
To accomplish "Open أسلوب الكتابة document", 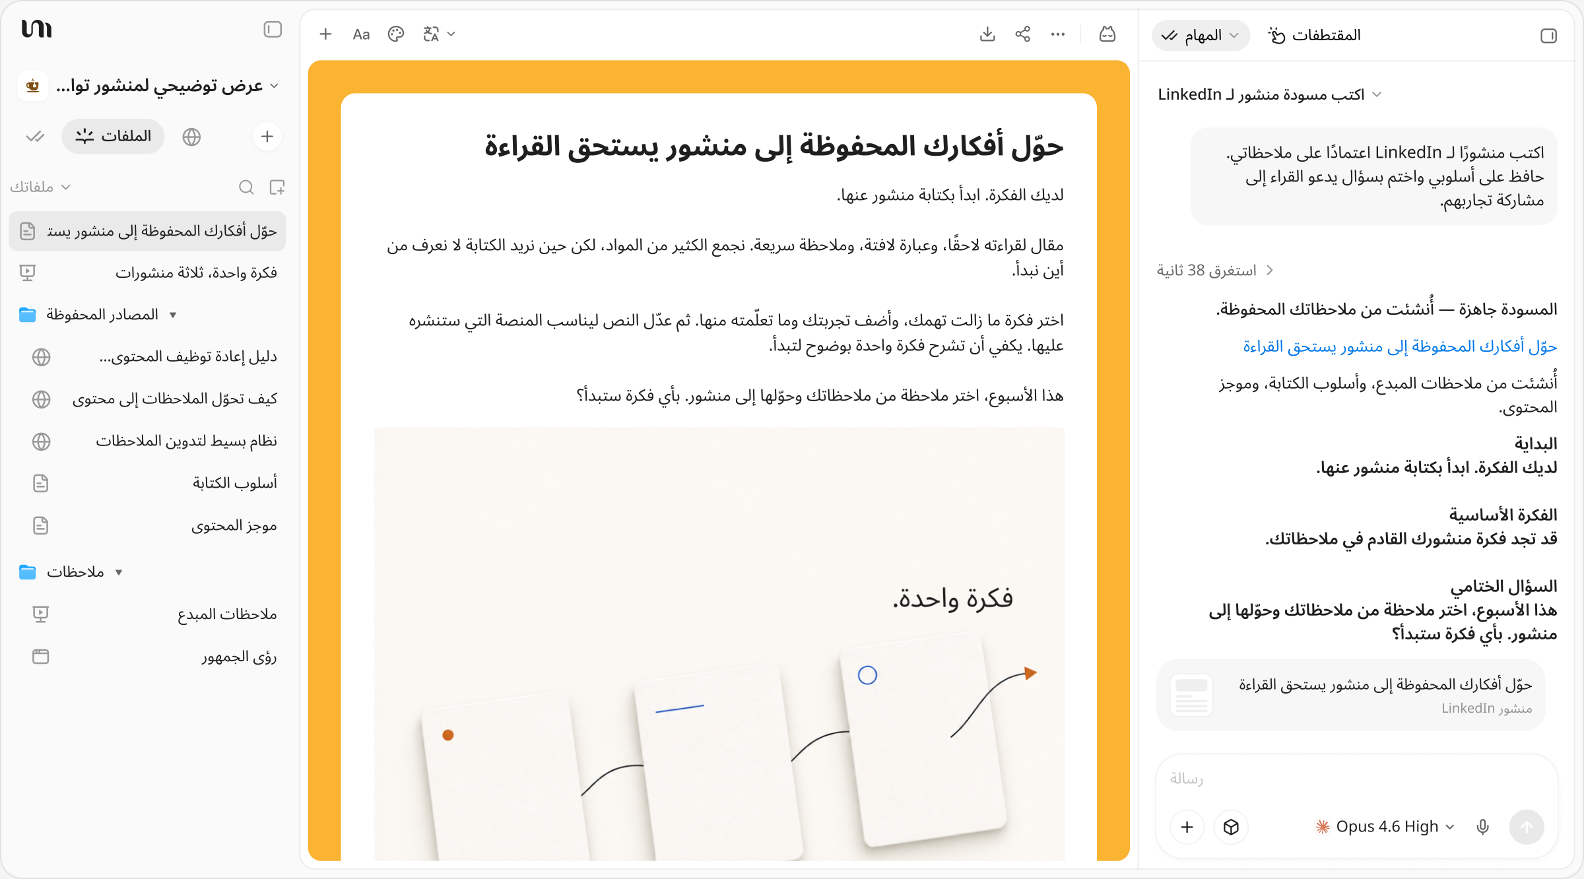I will 148,484.
